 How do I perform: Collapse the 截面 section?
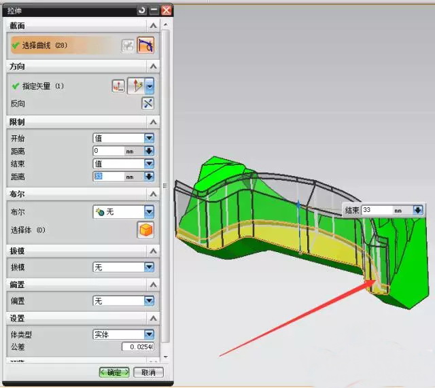(x=154, y=26)
